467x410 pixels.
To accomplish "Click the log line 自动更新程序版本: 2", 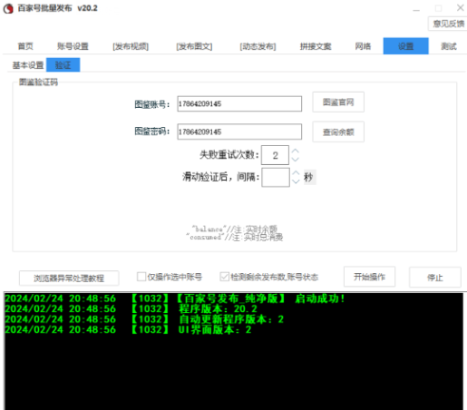I will 144,319.
